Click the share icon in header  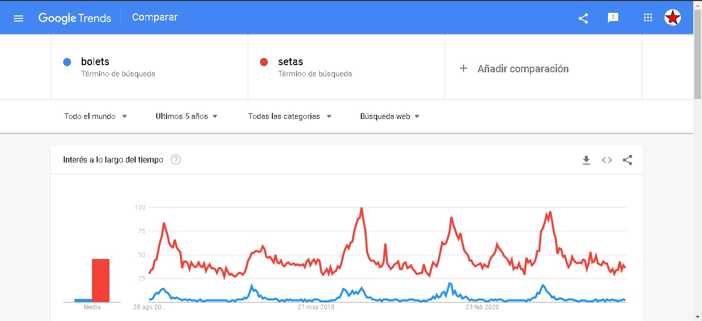tap(583, 18)
